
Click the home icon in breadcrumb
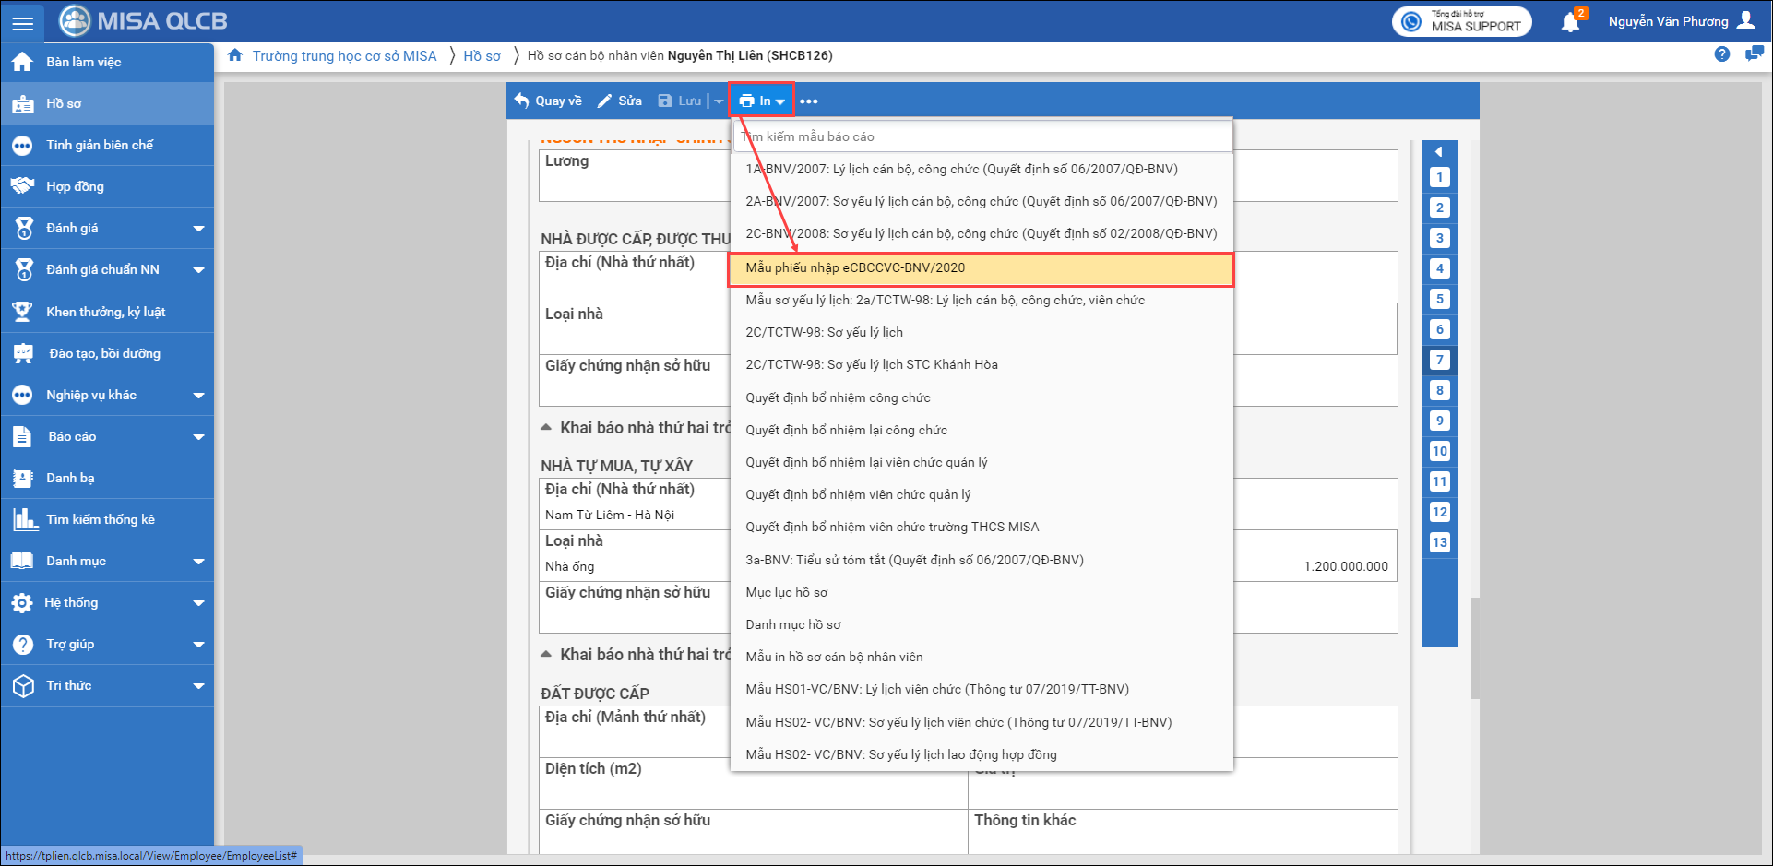pos(235,55)
